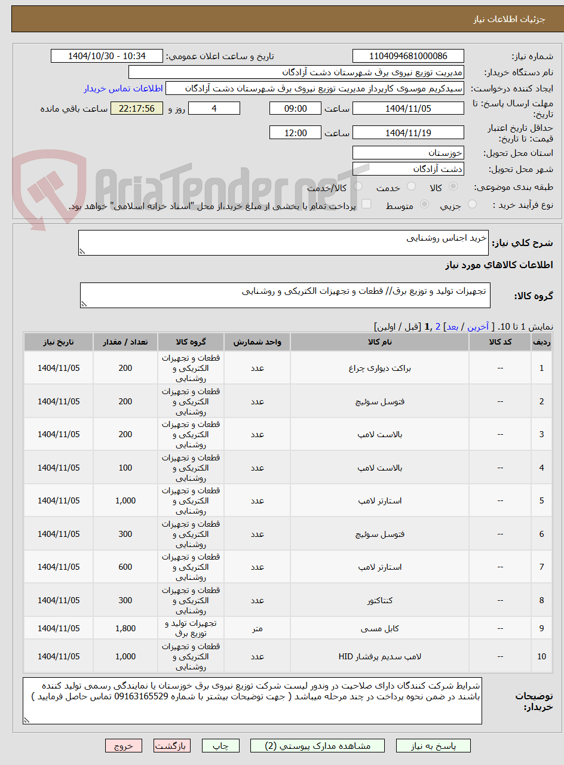Jump to the آخرین (last) page link
Viewport: 564px width, 765px height.
(x=477, y=327)
